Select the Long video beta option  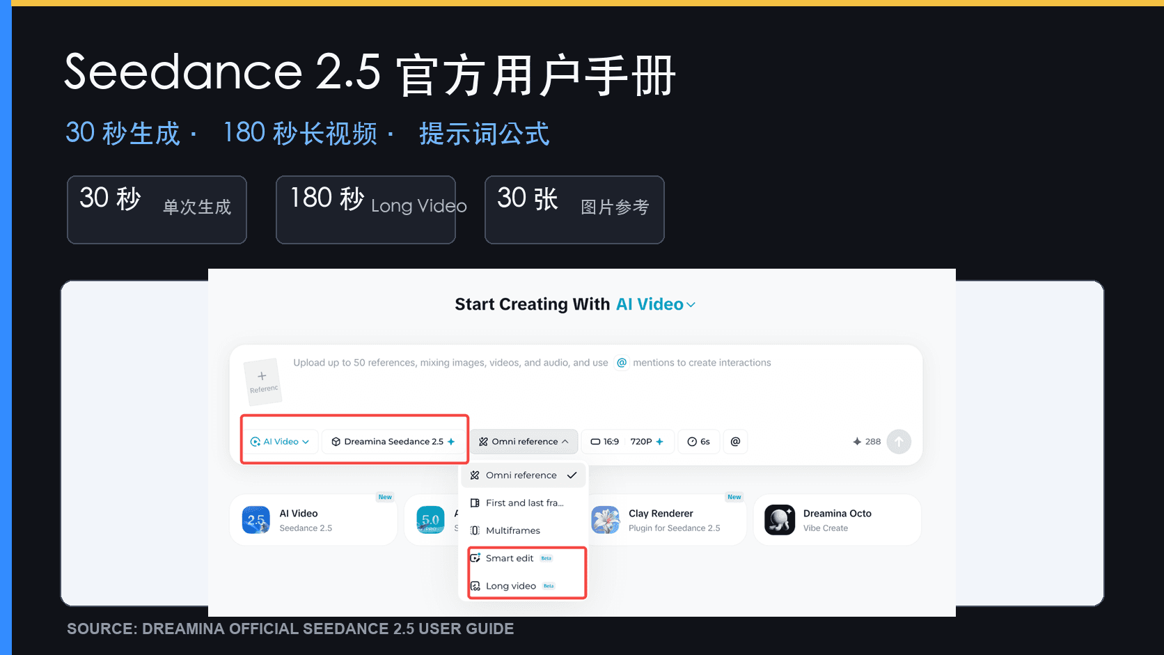coord(524,586)
